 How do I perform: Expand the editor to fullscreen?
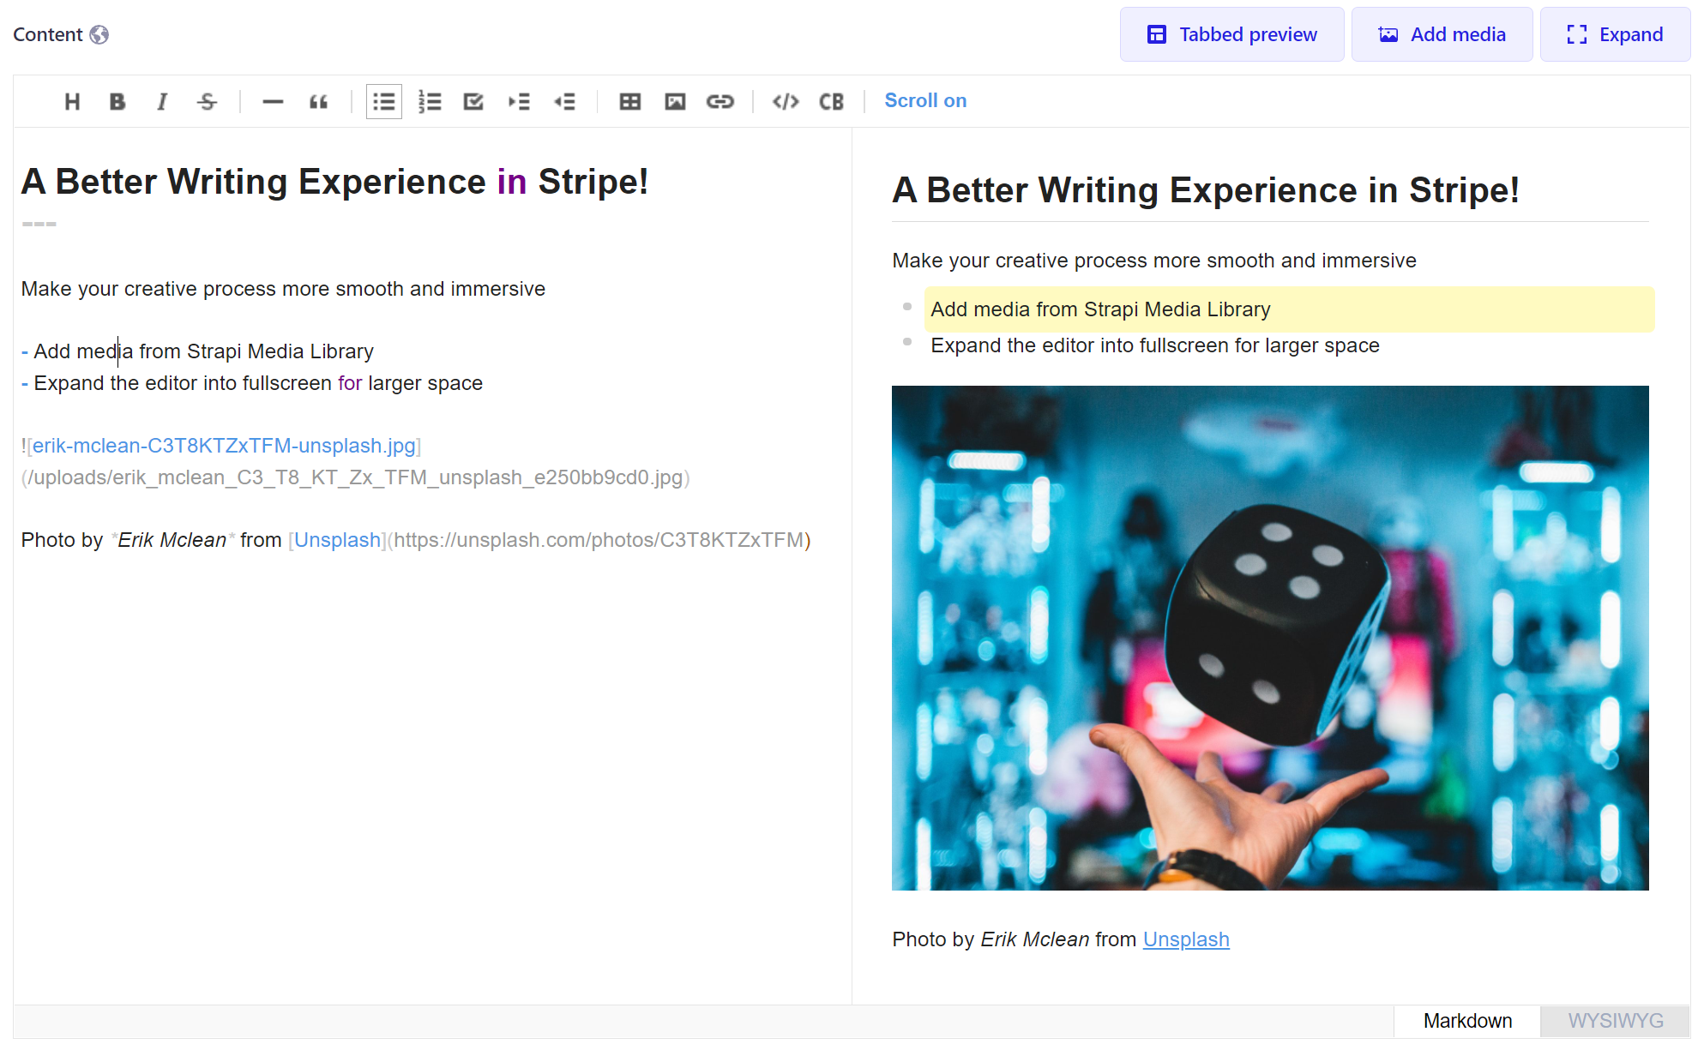tap(1615, 34)
